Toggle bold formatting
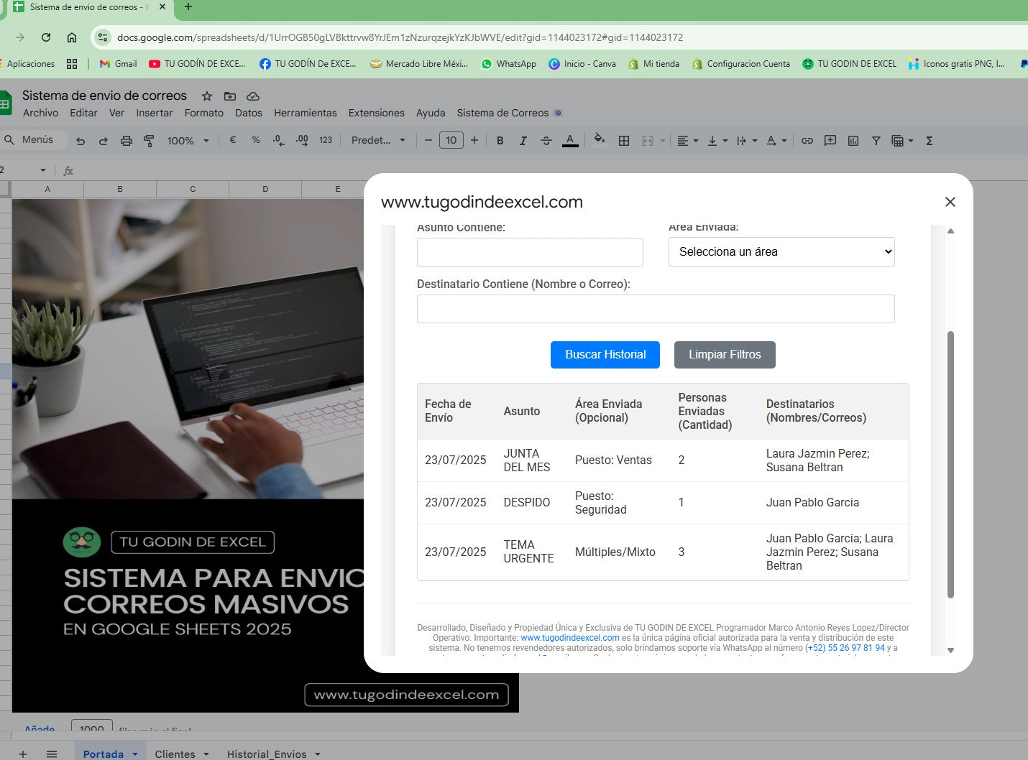Viewport: 1028px width, 760px height. click(500, 141)
